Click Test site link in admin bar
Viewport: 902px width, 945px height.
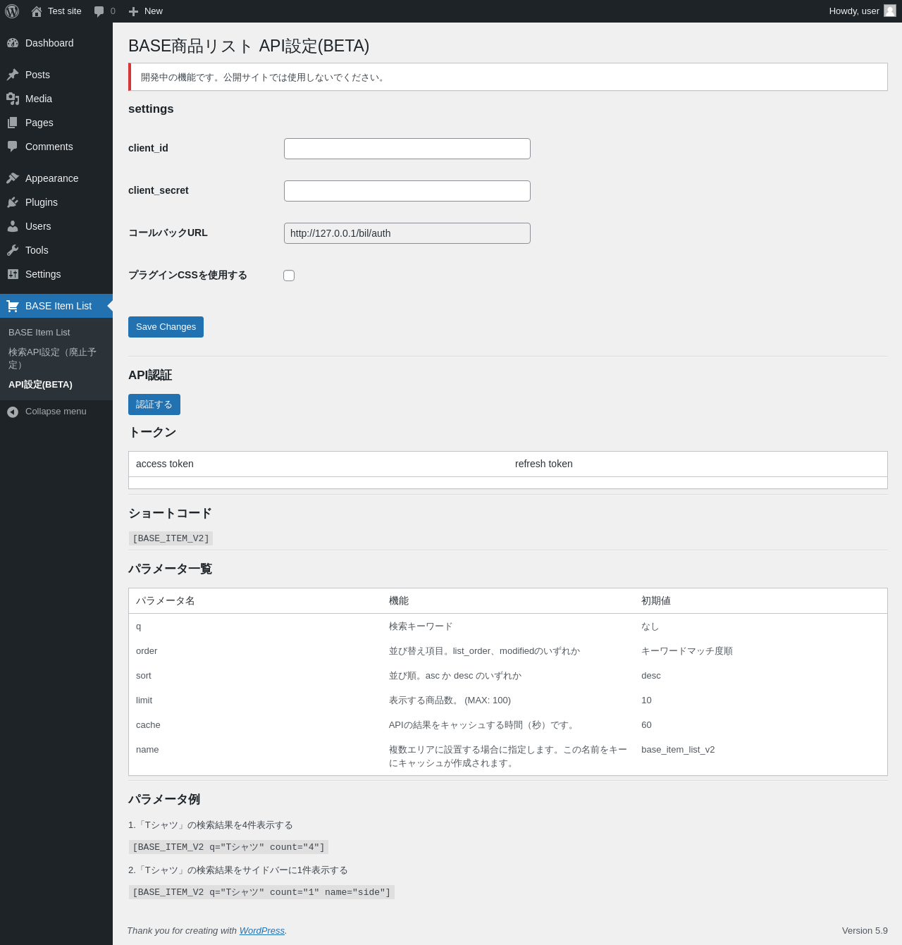[x=56, y=11]
